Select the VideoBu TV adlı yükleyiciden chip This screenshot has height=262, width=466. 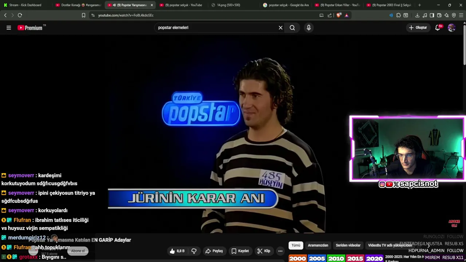[x=390, y=245]
